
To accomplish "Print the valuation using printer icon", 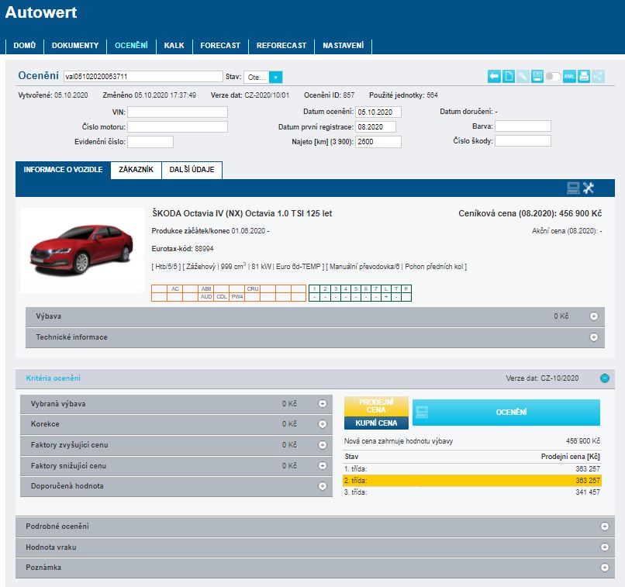I will pos(584,76).
